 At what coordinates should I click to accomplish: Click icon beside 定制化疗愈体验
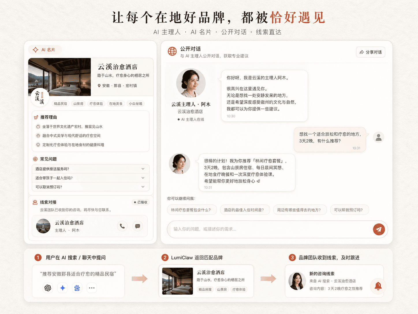pos(38,145)
